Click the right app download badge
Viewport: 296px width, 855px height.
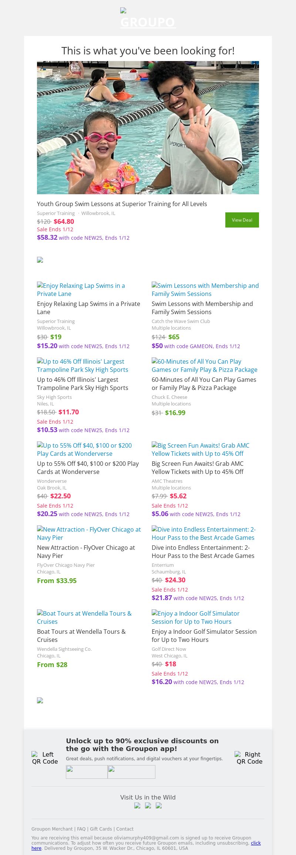131,772
